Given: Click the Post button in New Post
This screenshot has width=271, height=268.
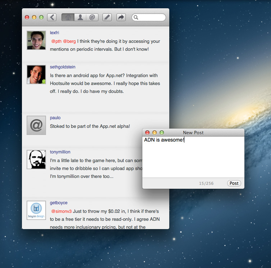Looking at the screenshot, I should point(234,183).
